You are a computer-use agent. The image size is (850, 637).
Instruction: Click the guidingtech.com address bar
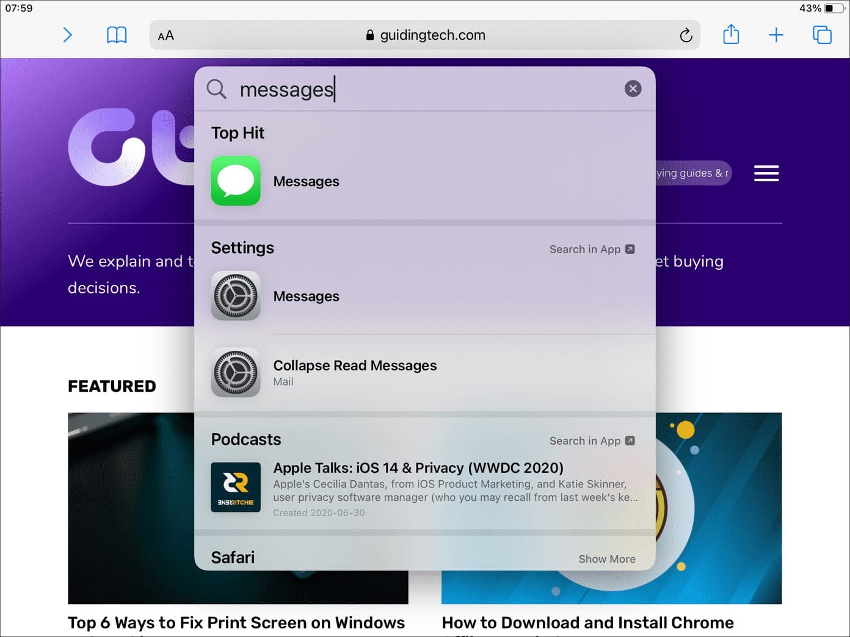coord(425,35)
